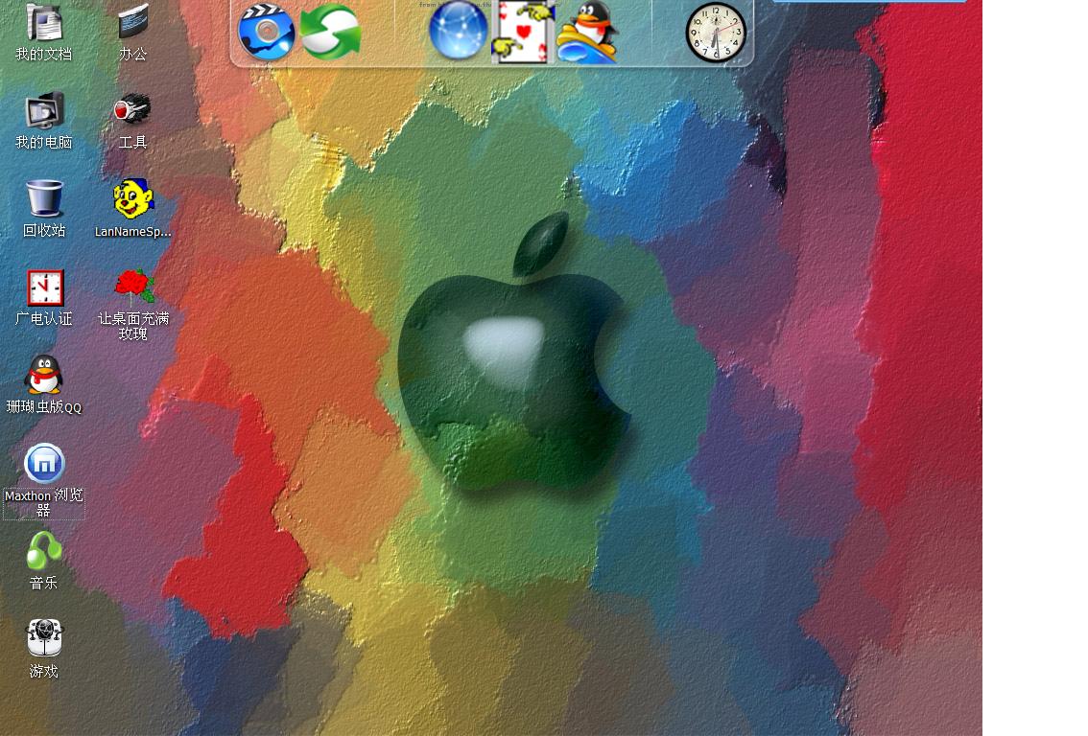The width and height of the screenshot is (1088, 736).
Task: Click the 游戏 label text
Action: 44,671
